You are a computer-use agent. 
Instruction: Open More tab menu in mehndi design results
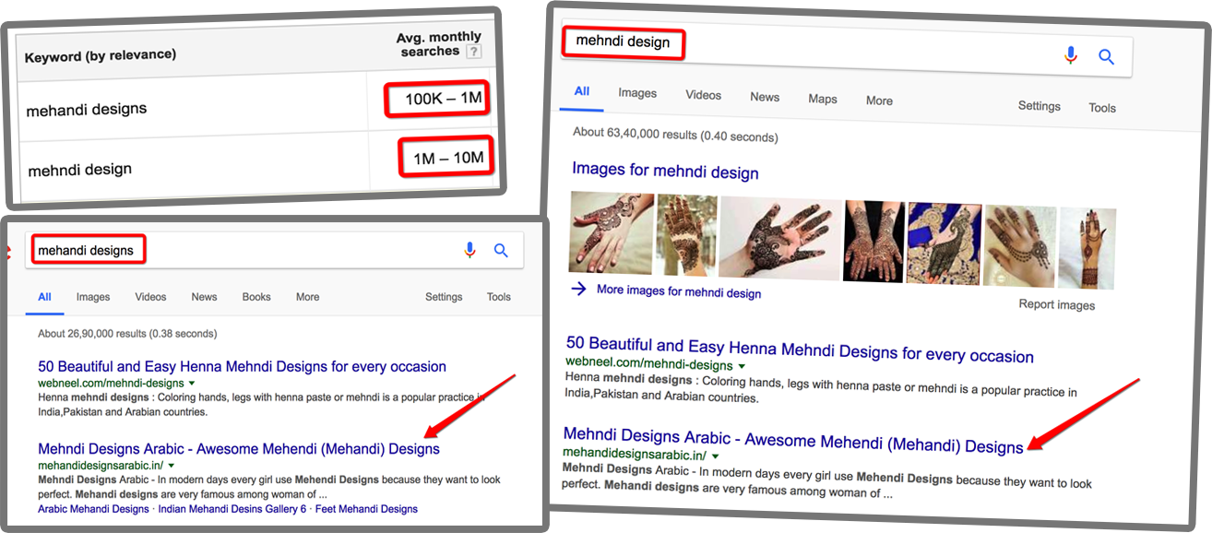pyautogui.click(x=879, y=101)
